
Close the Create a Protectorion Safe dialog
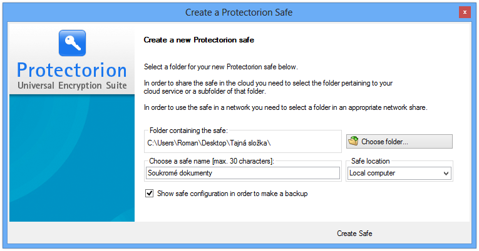pos(465,12)
